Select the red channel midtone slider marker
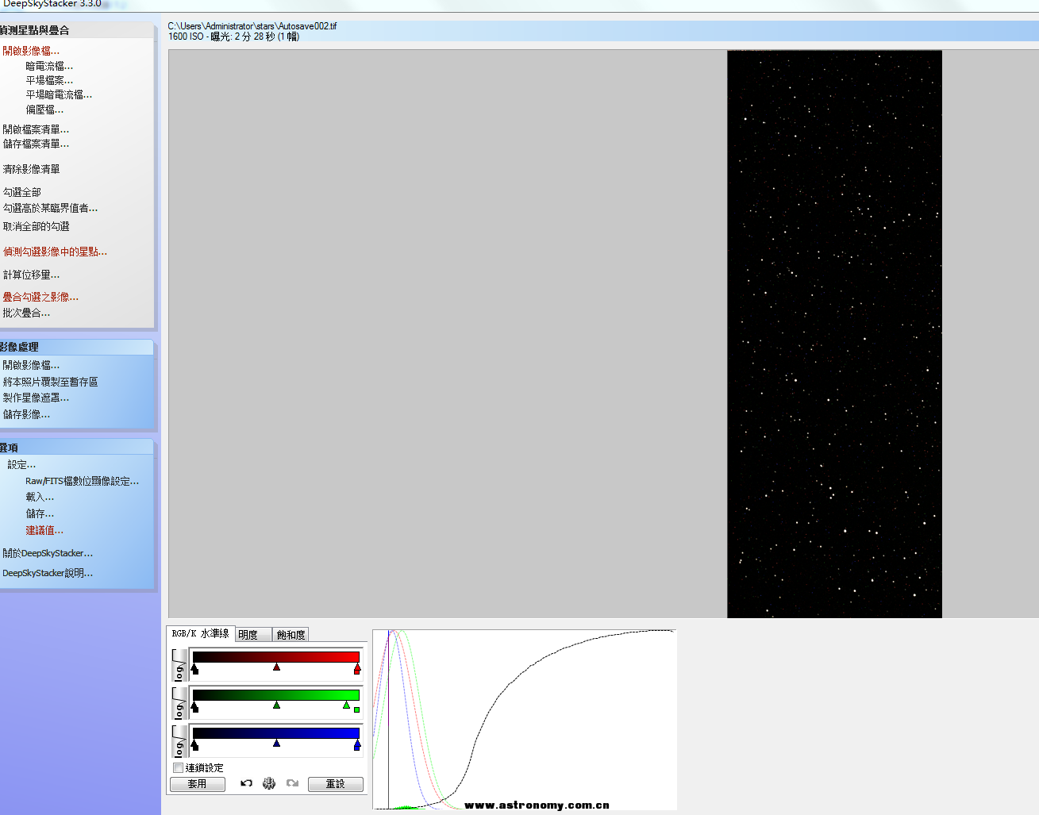This screenshot has height=815, width=1039. click(276, 667)
